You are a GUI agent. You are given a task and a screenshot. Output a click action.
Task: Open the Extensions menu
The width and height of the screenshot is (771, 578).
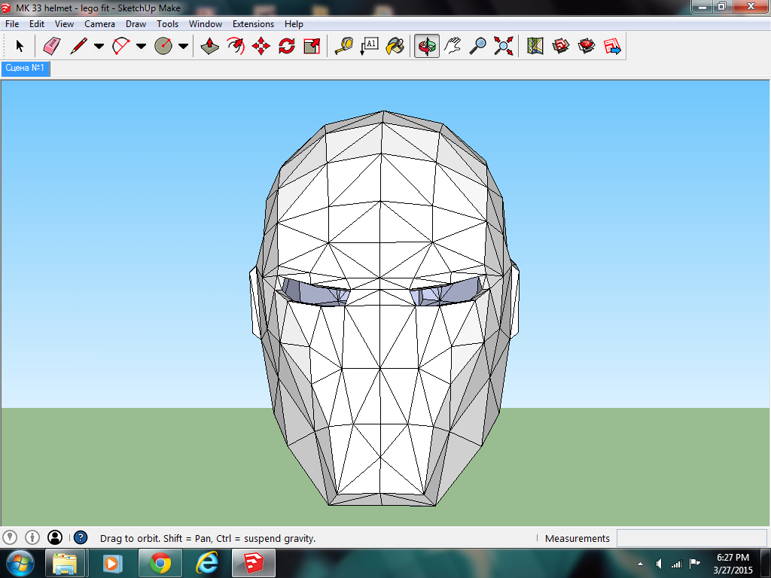(253, 24)
